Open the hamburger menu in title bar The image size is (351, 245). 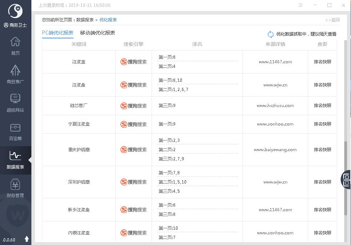pyautogui.click(x=301, y=5)
